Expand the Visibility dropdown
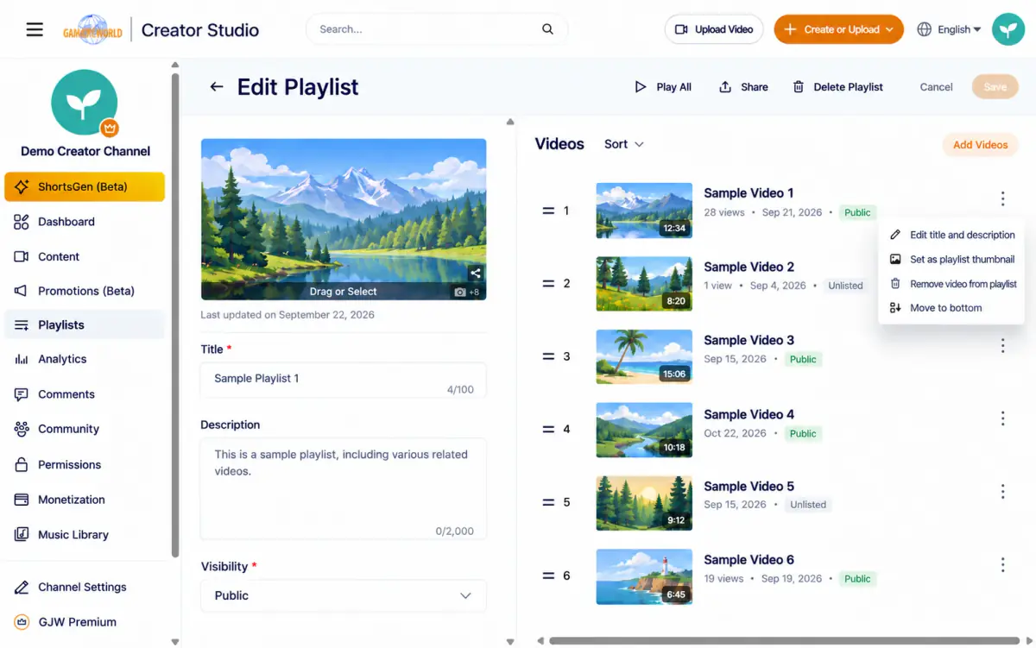The height and width of the screenshot is (648, 1036). coord(344,595)
